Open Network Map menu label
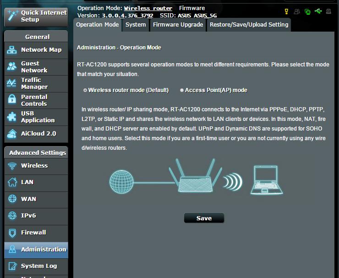 click(41, 50)
